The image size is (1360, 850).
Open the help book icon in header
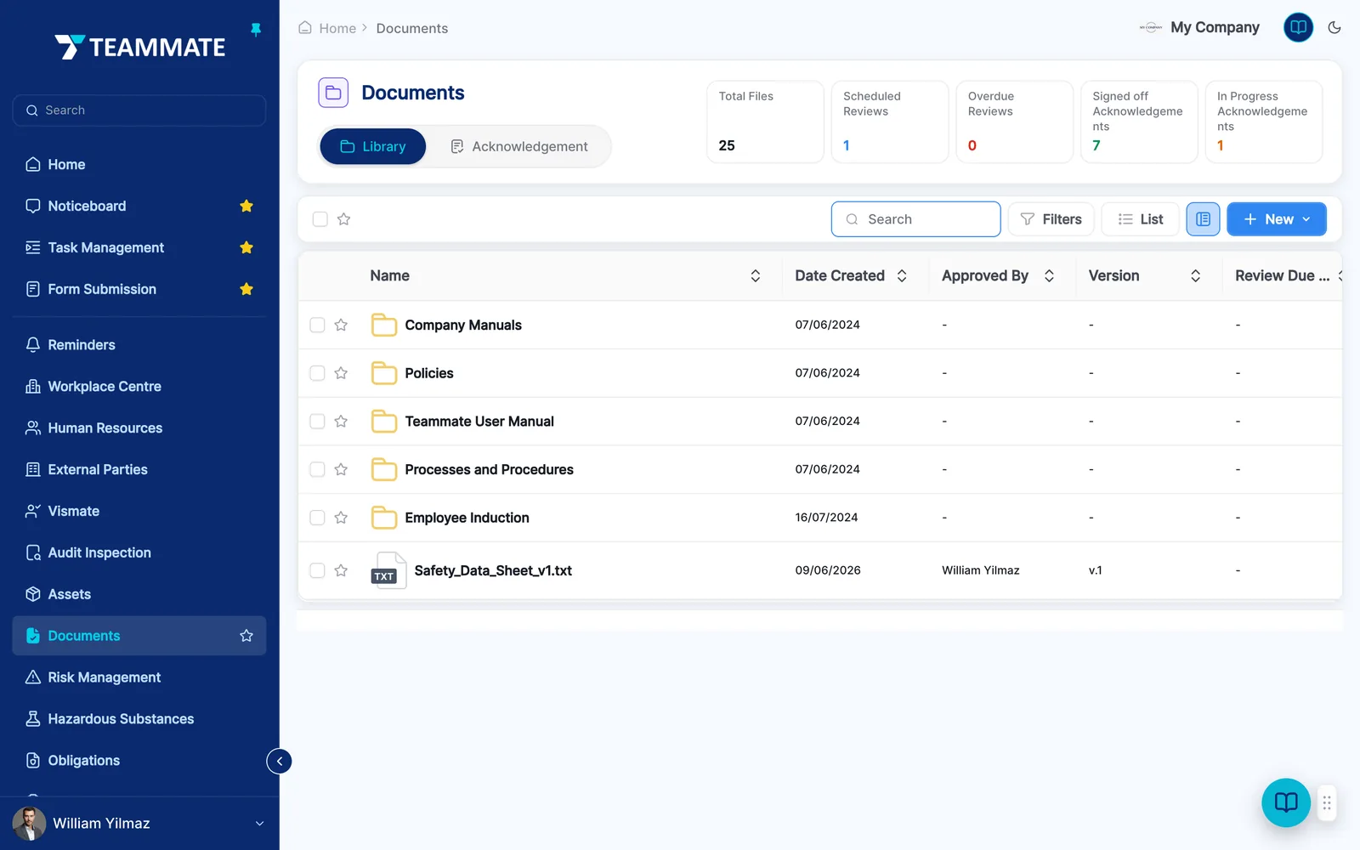(1298, 27)
